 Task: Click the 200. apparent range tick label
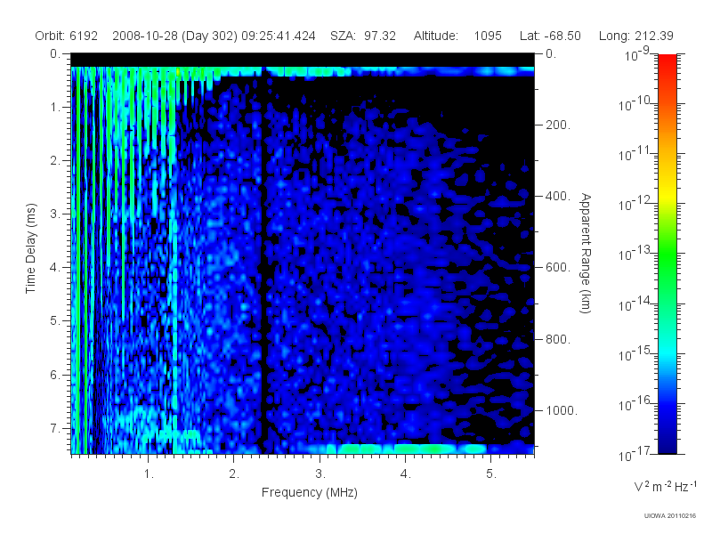pyautogui.click(x=558, y=125)
